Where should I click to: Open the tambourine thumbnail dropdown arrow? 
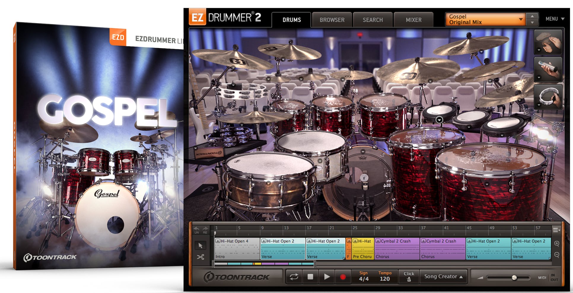pos(539,105)
